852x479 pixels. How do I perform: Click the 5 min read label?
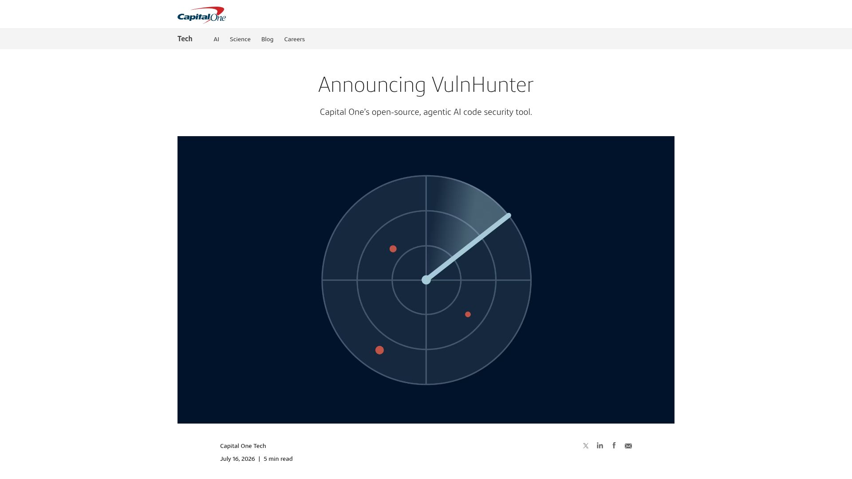278,459
